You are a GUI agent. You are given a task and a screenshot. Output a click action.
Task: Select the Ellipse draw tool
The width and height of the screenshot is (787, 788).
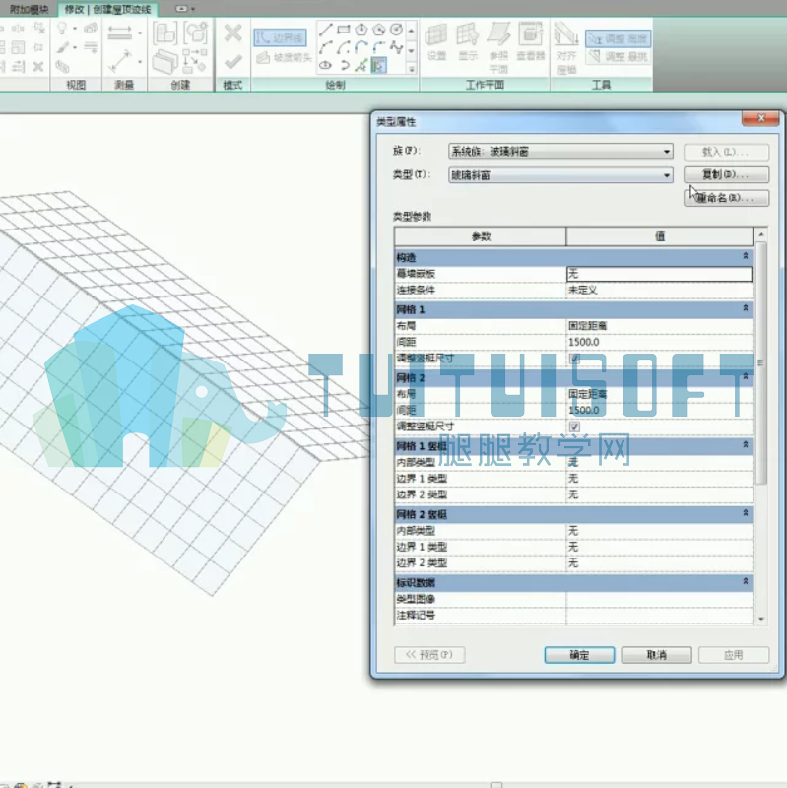click(326, 65)
